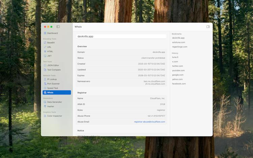The image size is (253, 158).
Task: Click the Base64 tool icon
Action: coord(45,43)
